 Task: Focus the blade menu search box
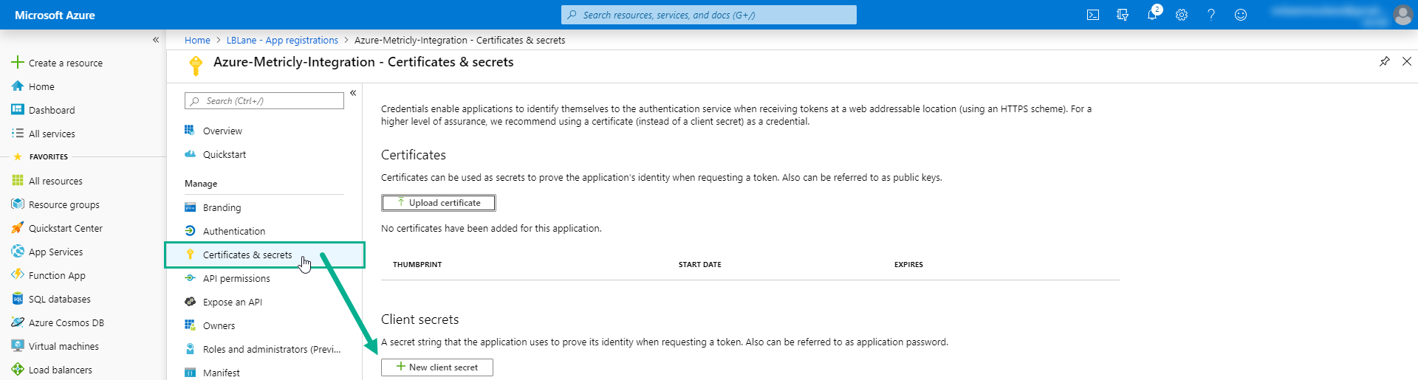click(x=264, y=100)
